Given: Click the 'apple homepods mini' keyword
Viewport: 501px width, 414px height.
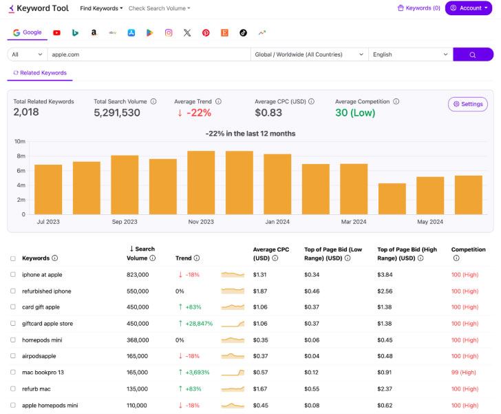Looking at the screenshot, I should pos(50,405).
